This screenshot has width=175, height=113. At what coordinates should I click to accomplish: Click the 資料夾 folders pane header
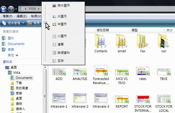pos(8,62)
